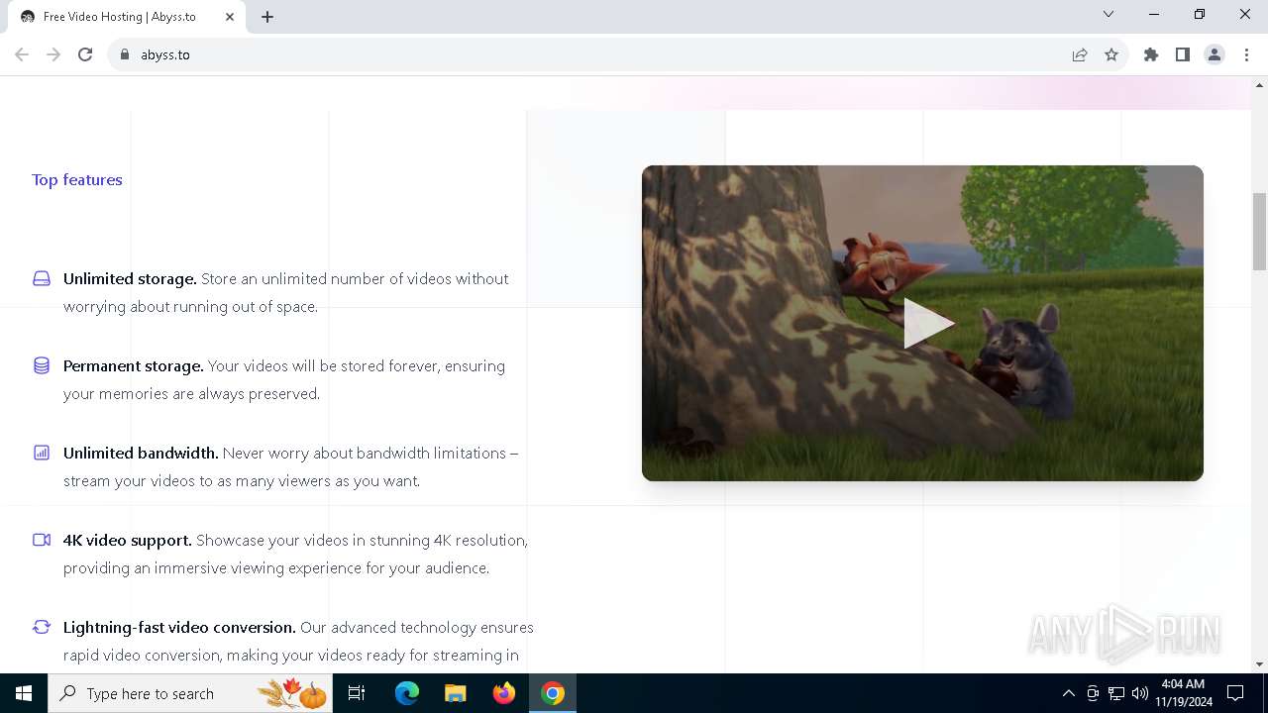Image resolution: width=1268 pixels, height=713 pixels.
Task: Click the page vertical scrollbar thumb
Action: pos(1259,232)
